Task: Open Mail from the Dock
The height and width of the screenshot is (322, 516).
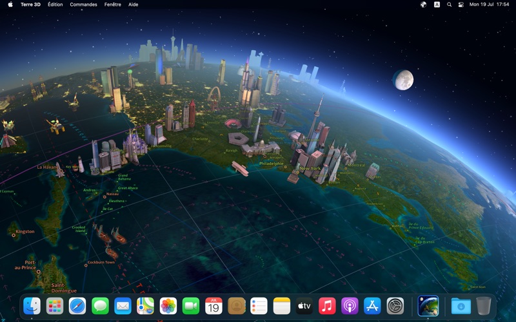Action: click(x=123, y=306)
